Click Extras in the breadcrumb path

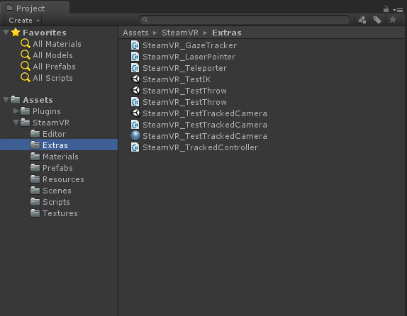pyautogui.click(x=227, y=33)
